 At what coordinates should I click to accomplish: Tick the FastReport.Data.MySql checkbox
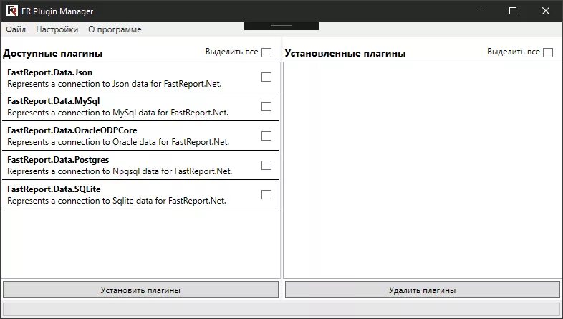coord(266,107)
